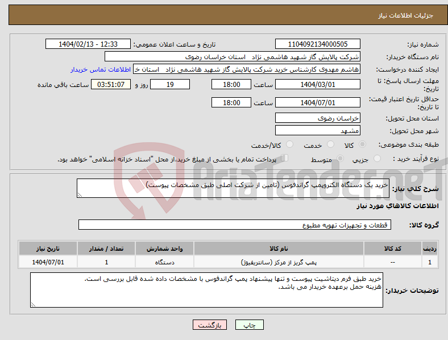This screenshot has height=340, width=448.
Task: Click the buyer notes textarea resize handle
Action: (33, 305)
